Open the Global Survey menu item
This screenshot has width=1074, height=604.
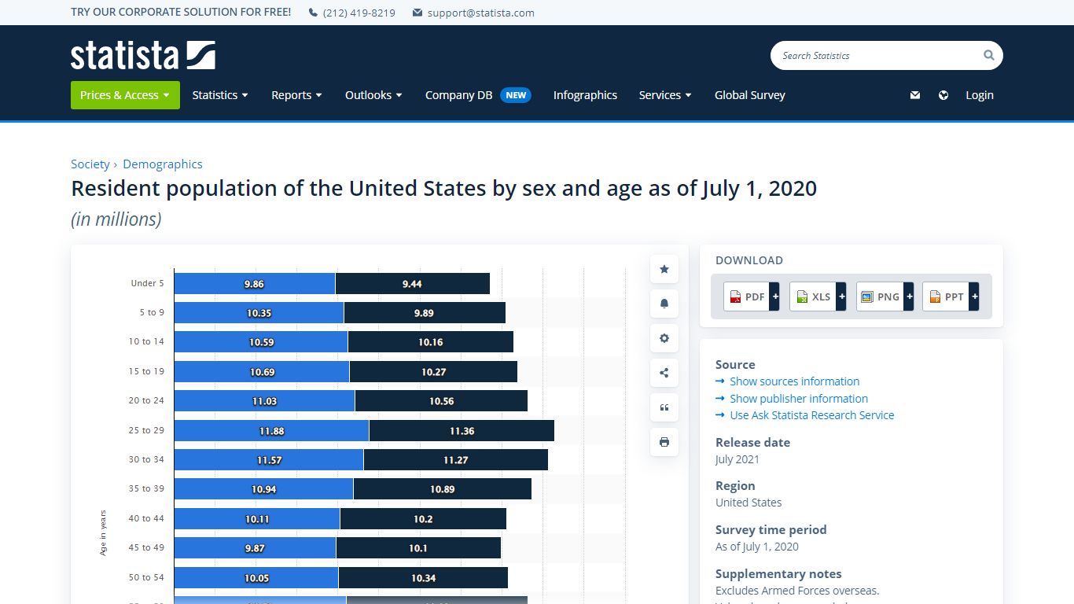pyautogui.click(x=750, y=95)
